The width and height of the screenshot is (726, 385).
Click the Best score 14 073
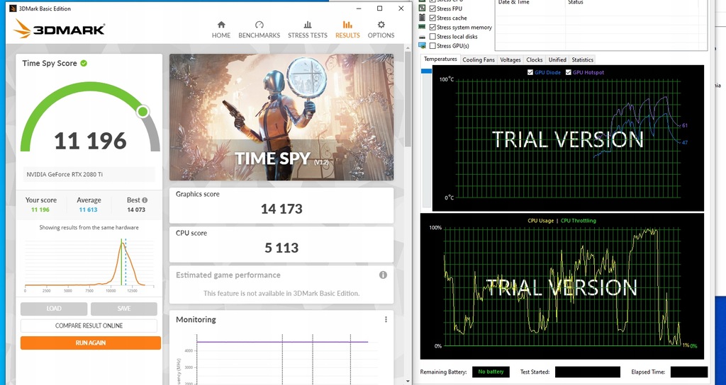pyautogui.click(x=136, y=209)
